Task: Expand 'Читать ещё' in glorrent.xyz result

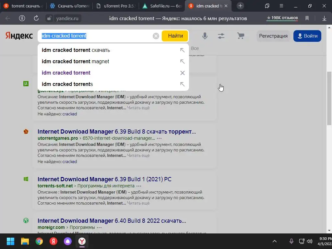Action: click(138, 108)
